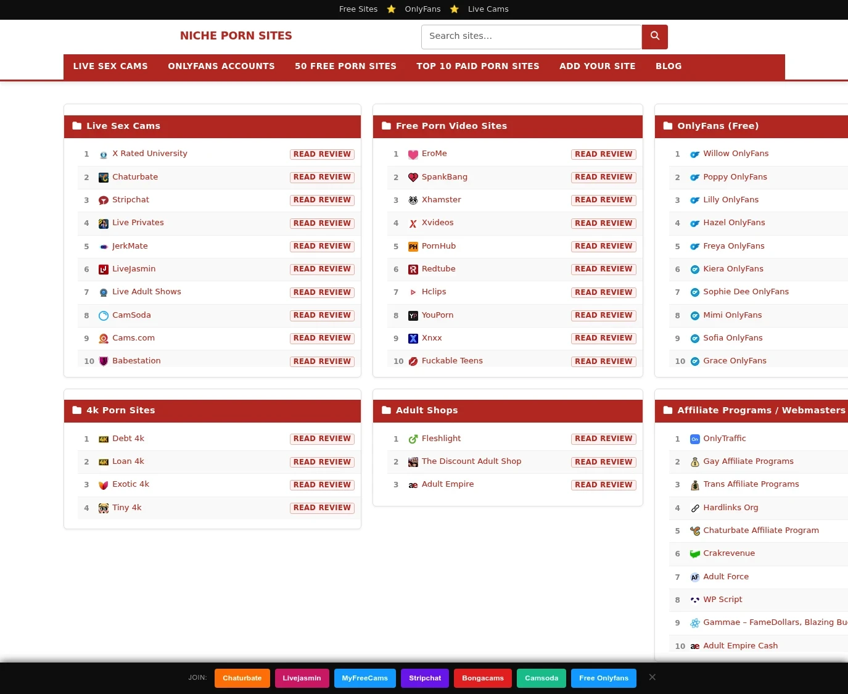Click the Tiny 4k favicon

(x=104, y=508)
